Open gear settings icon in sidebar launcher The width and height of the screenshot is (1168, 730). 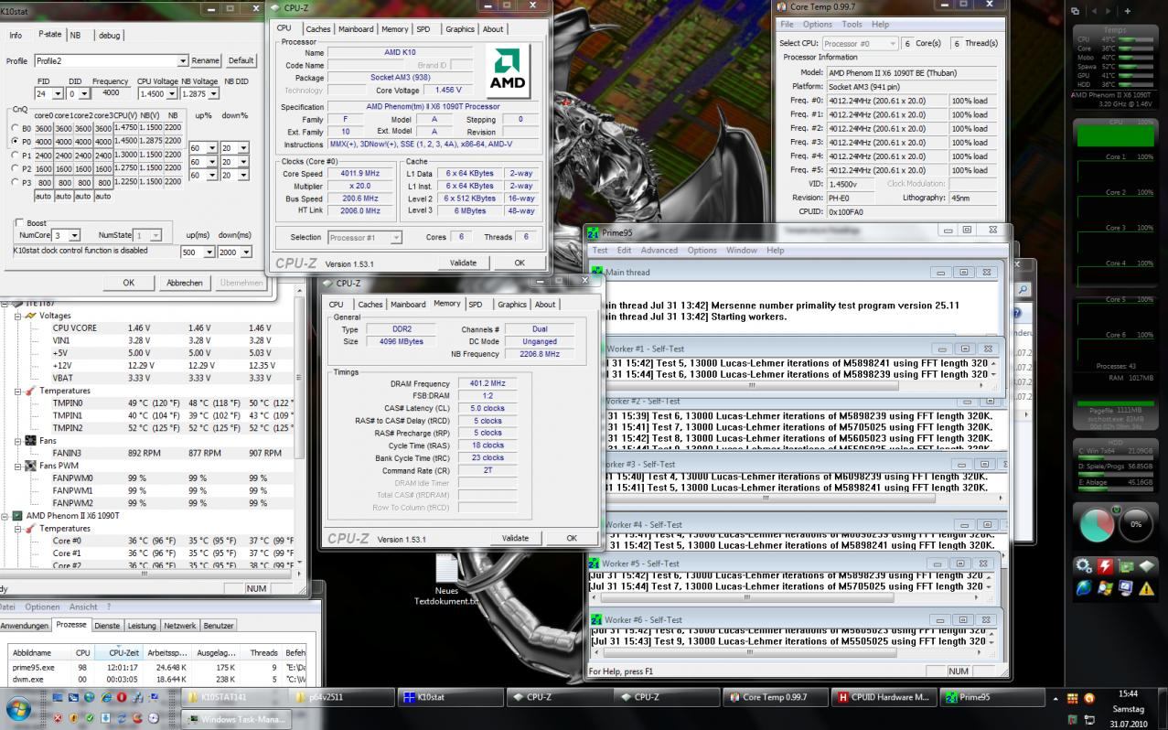pyautogui.click(x=1084, y=564)
